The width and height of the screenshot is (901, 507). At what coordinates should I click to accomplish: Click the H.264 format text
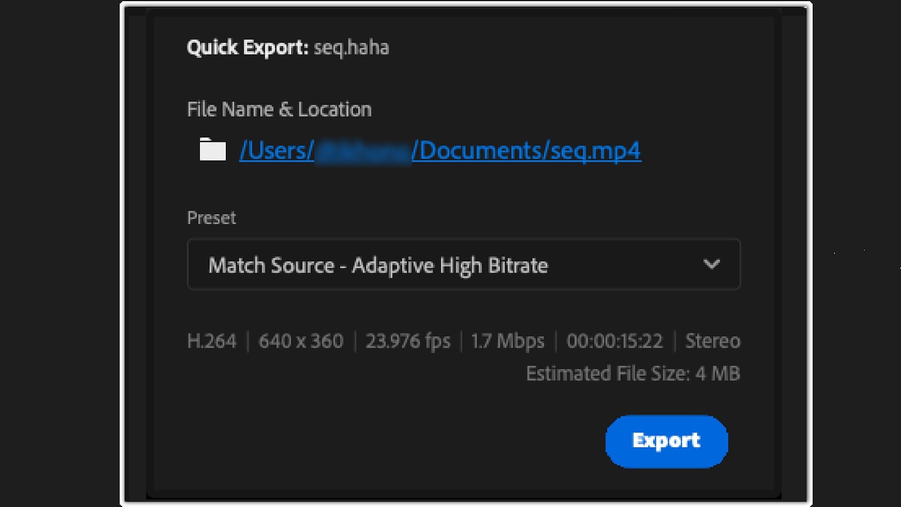tap(212, 341)
